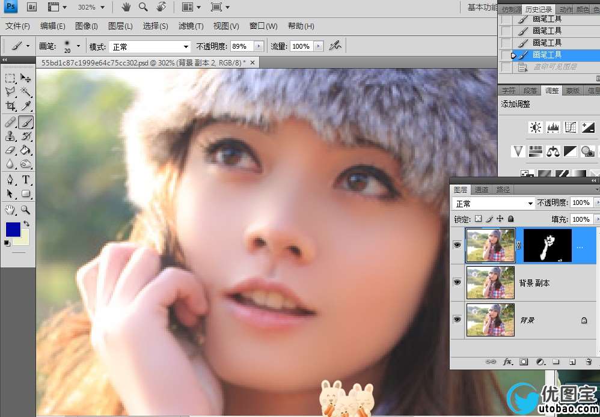Open the foreground blue color swatch
600x417 pixels.
coord(13,230)
